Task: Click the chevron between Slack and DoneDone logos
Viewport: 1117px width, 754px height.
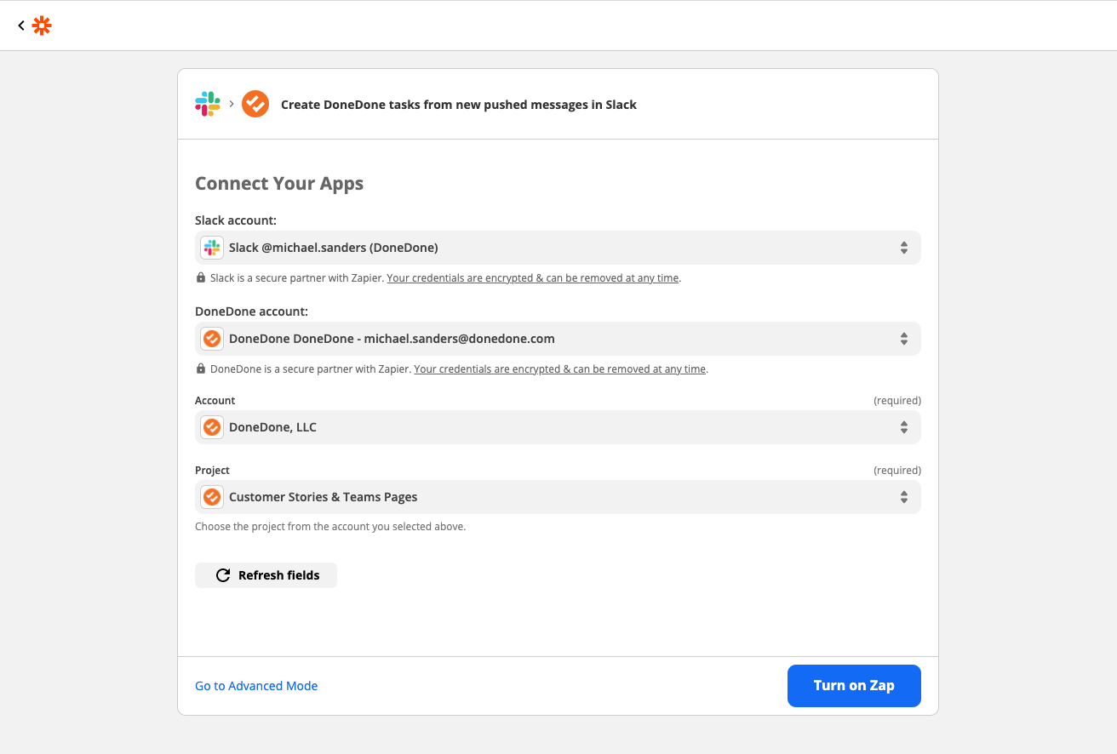Action: click(x=232, y=104)
